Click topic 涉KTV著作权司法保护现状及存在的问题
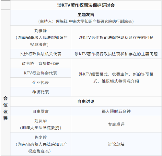This screenshot has height=156, width=162. [x=116, y=37]
